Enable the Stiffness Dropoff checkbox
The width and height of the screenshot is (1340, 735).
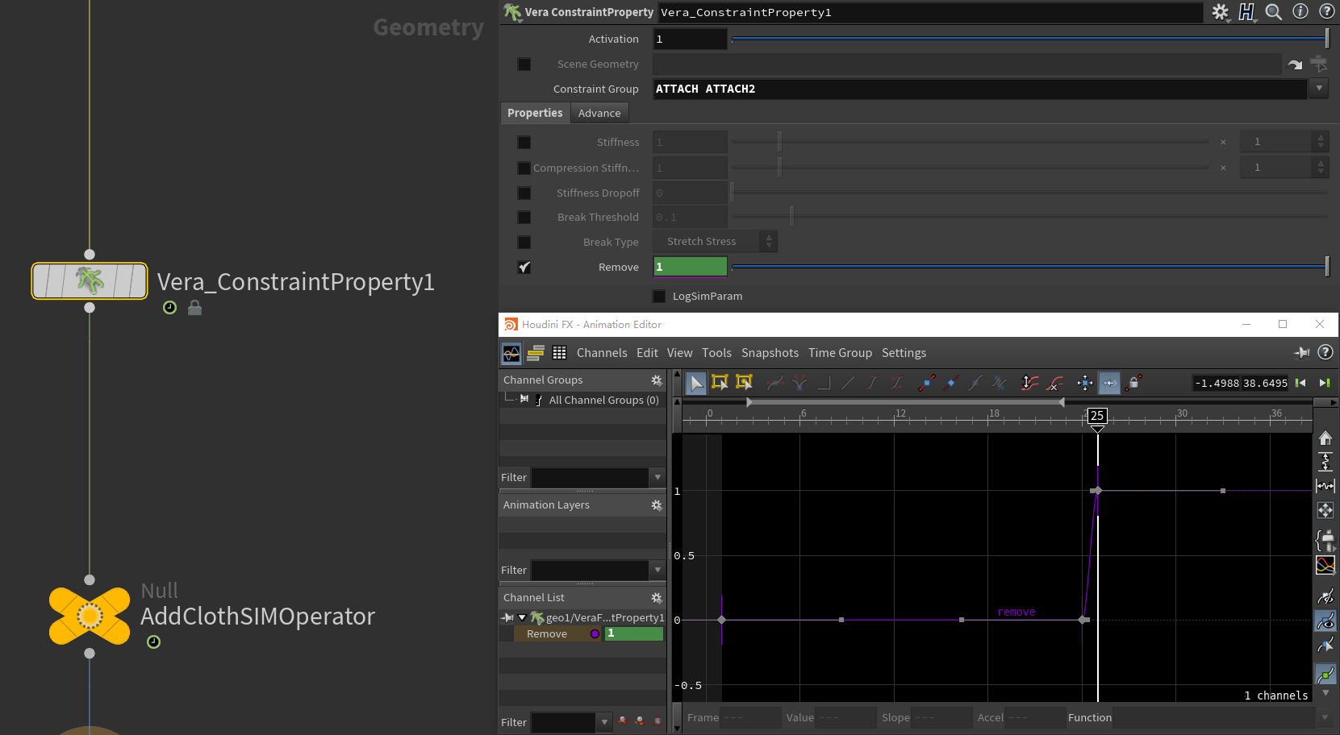[x=524, y=193]
